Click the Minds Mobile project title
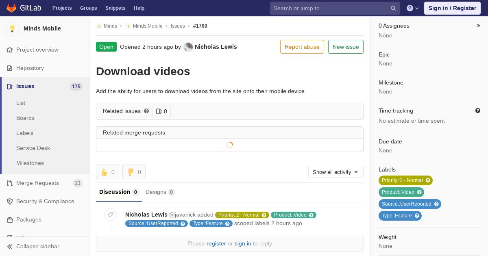This screenshot has width=488, height=256. (42, 28)
